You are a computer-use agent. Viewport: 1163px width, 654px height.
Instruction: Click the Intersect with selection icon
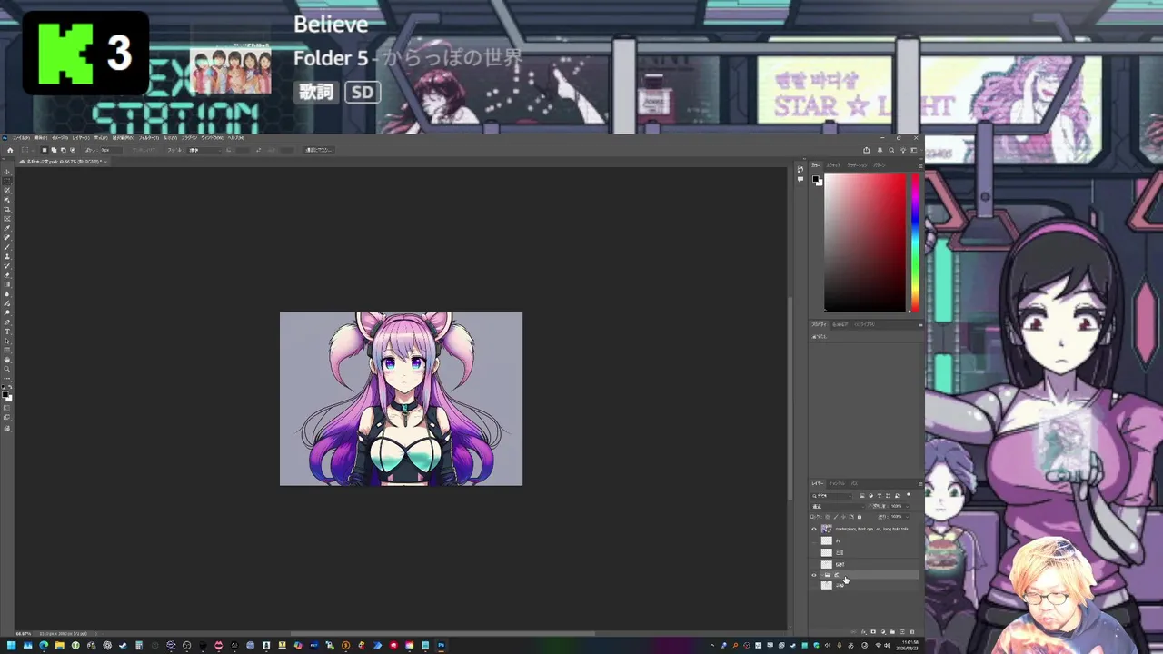[x=73, y=150]
